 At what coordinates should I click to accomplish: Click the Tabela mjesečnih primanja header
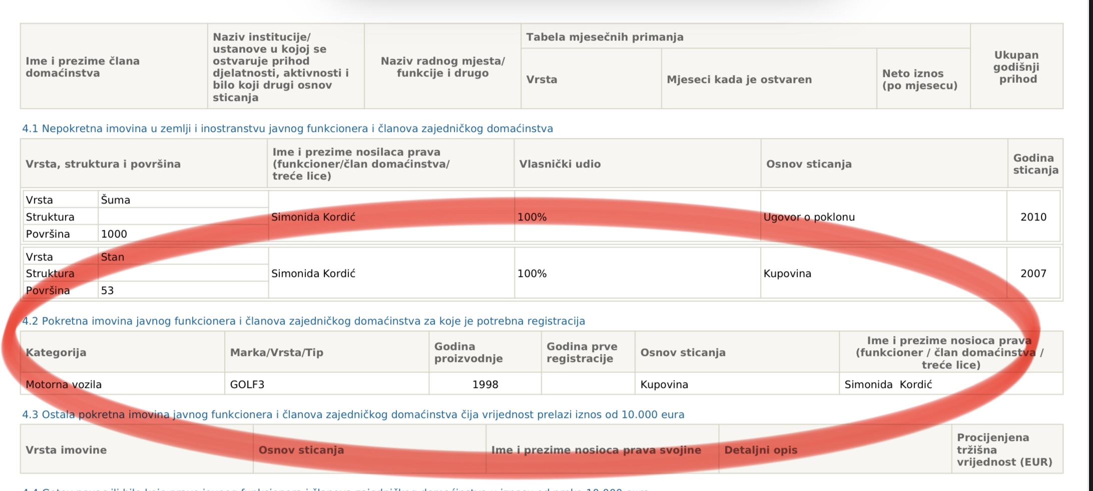(605, 37)
